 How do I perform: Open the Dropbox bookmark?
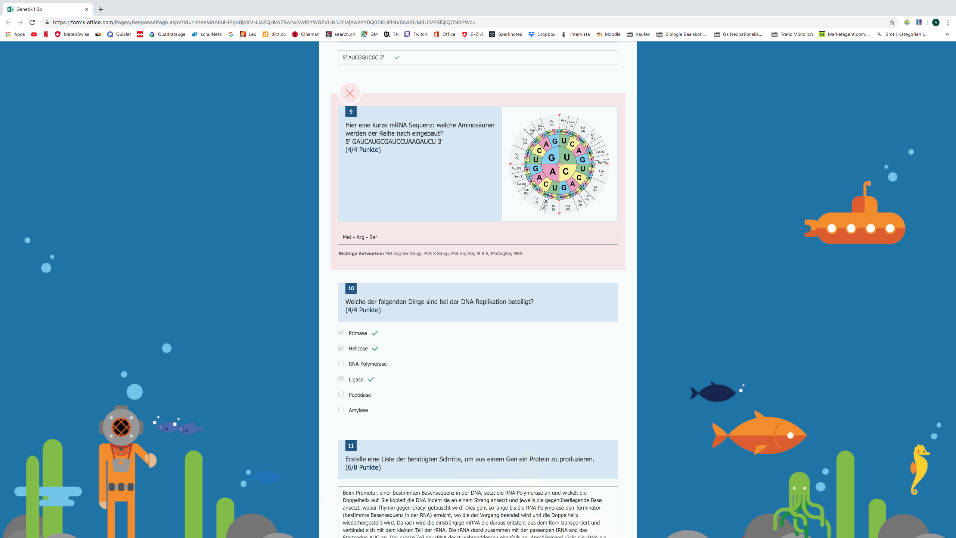click(542, 34)
